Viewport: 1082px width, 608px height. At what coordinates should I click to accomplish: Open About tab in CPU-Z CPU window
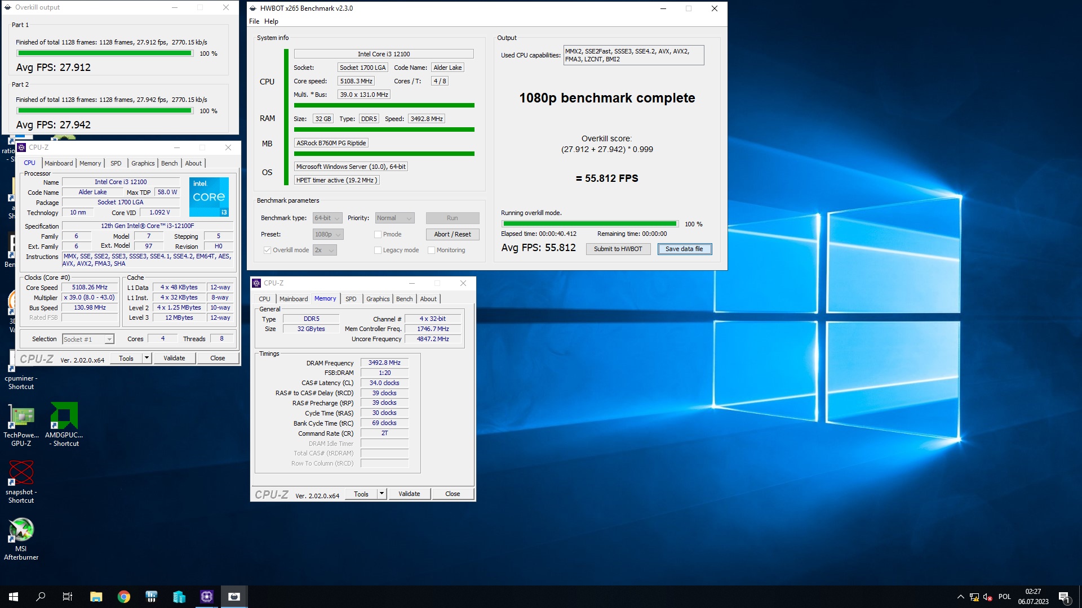(193, 163)
